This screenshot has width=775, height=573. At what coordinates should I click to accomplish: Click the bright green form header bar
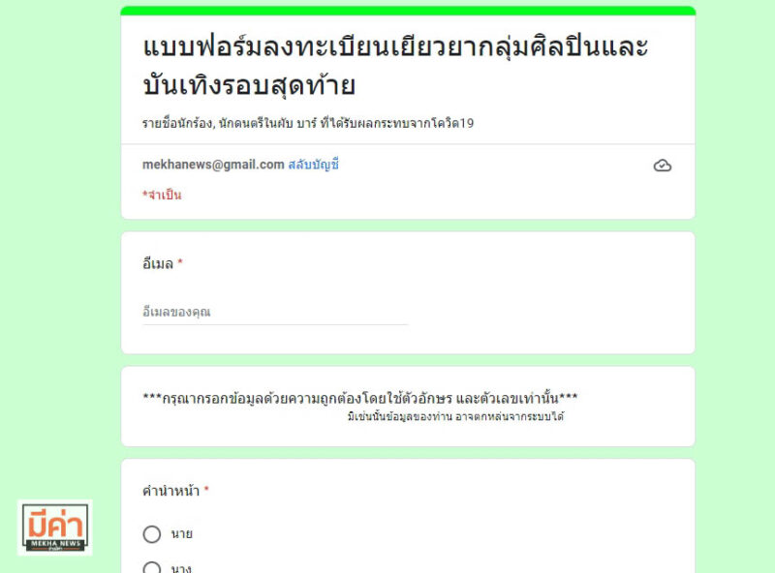[x=408, y=11]
